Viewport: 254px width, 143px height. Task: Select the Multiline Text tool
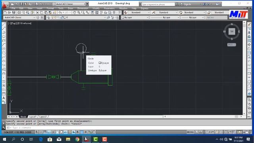point(4,98)
